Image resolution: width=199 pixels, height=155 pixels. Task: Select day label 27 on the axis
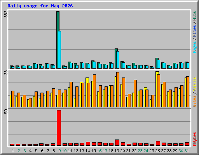(x=163, y=151)
